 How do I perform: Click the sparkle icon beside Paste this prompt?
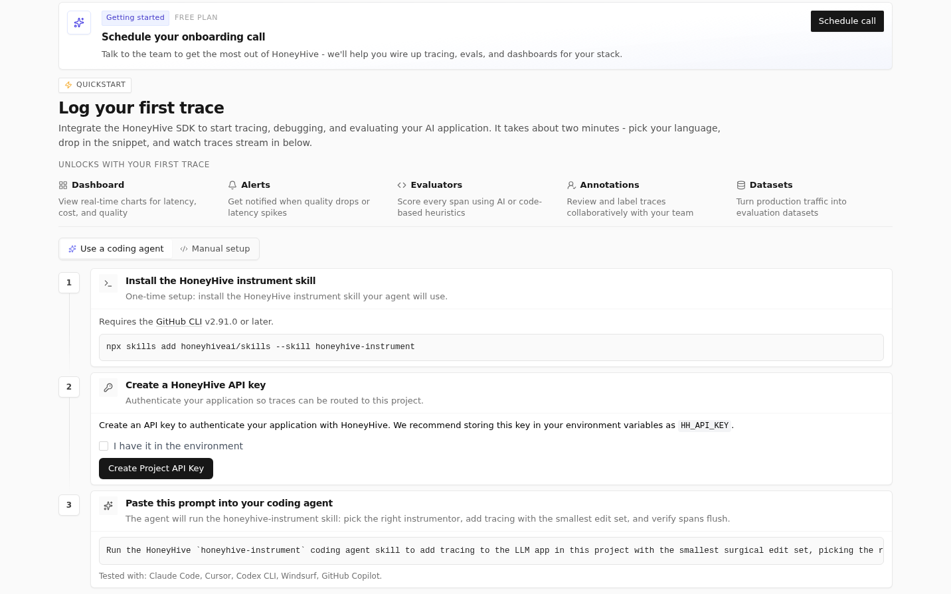pyautogui.click(x=108, y=506)
